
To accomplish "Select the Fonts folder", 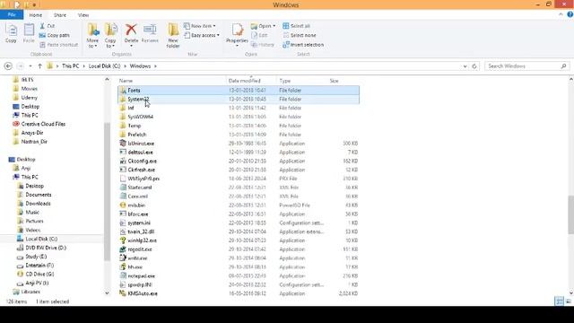I will [x=239, y=90].
